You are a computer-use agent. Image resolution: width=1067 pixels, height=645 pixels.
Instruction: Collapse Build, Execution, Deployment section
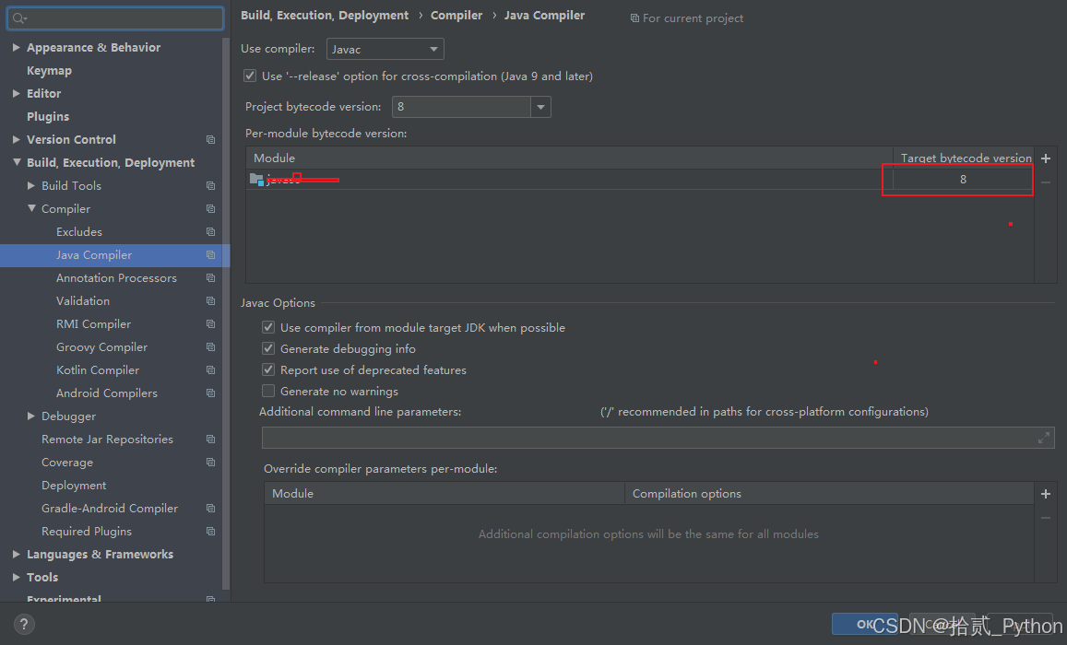coord(17,162)
